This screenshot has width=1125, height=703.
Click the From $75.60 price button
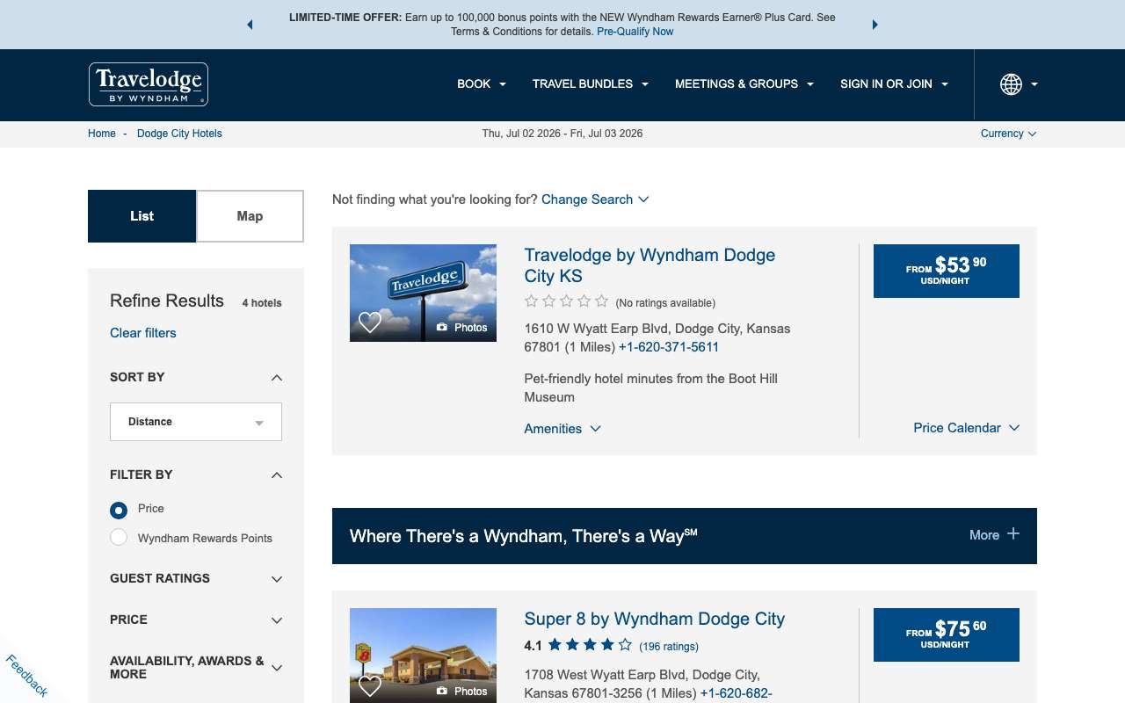point(947,634)
